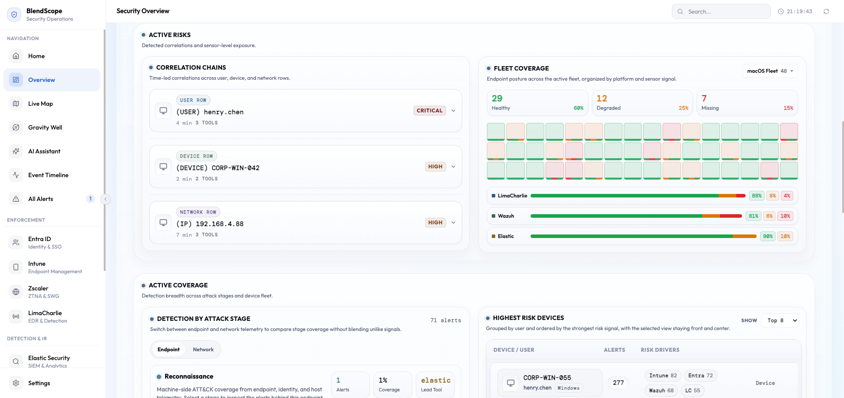Select the Overview grid icon

tap(16, 80)
